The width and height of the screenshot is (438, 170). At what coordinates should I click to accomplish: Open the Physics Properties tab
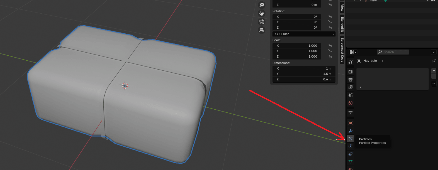(x=351, y=146)
